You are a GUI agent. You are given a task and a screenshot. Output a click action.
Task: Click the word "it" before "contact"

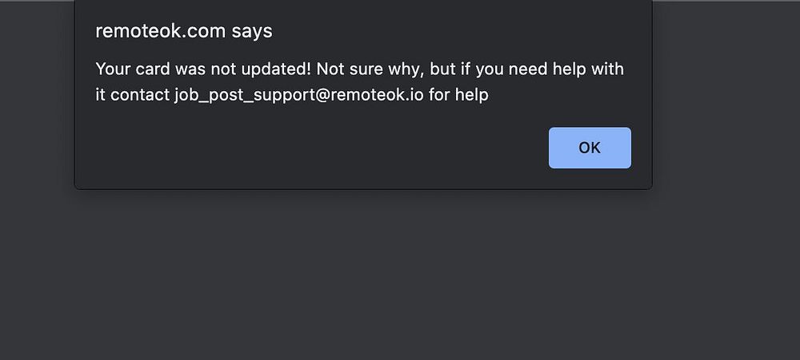pyautogui.click(x=101, y=95)
